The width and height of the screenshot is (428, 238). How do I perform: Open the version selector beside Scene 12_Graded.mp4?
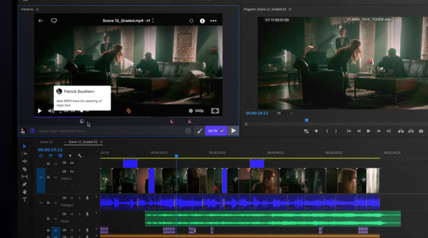click(x=153, y=20)
